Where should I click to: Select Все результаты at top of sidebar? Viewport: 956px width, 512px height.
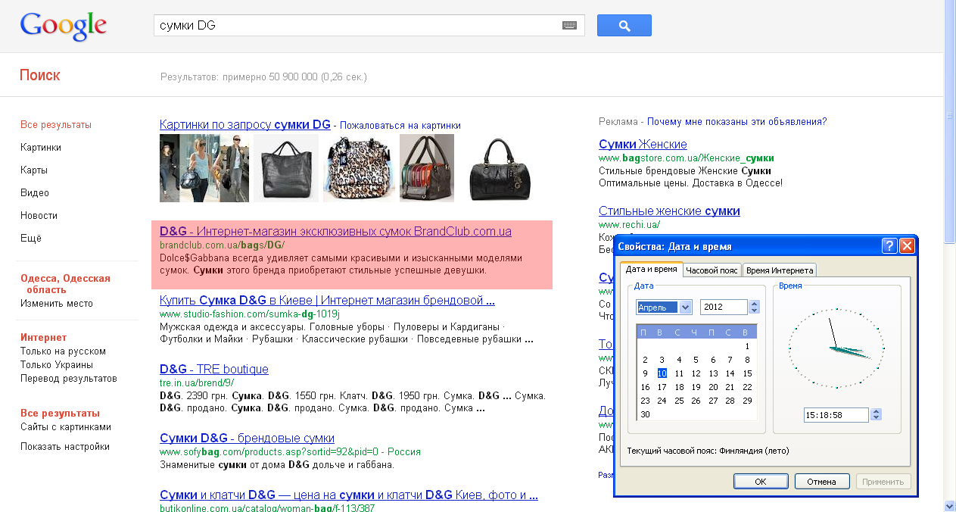pyautogui.click(x=56, y=125)
